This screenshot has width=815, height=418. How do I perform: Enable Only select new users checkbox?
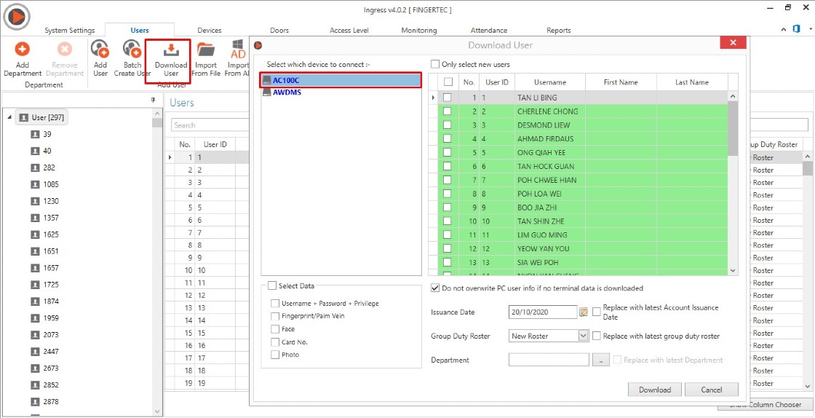click(435, 65)
